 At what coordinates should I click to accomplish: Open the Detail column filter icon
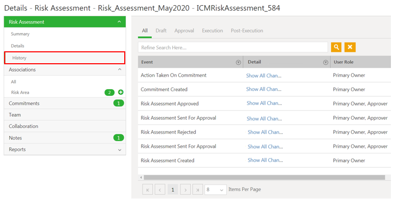pos(325,63)
